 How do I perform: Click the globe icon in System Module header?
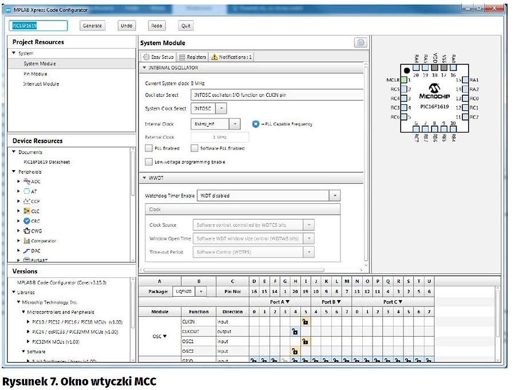(x=360, y=42)
